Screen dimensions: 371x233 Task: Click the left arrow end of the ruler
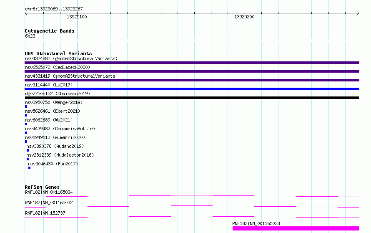click(x=26, y=13)
